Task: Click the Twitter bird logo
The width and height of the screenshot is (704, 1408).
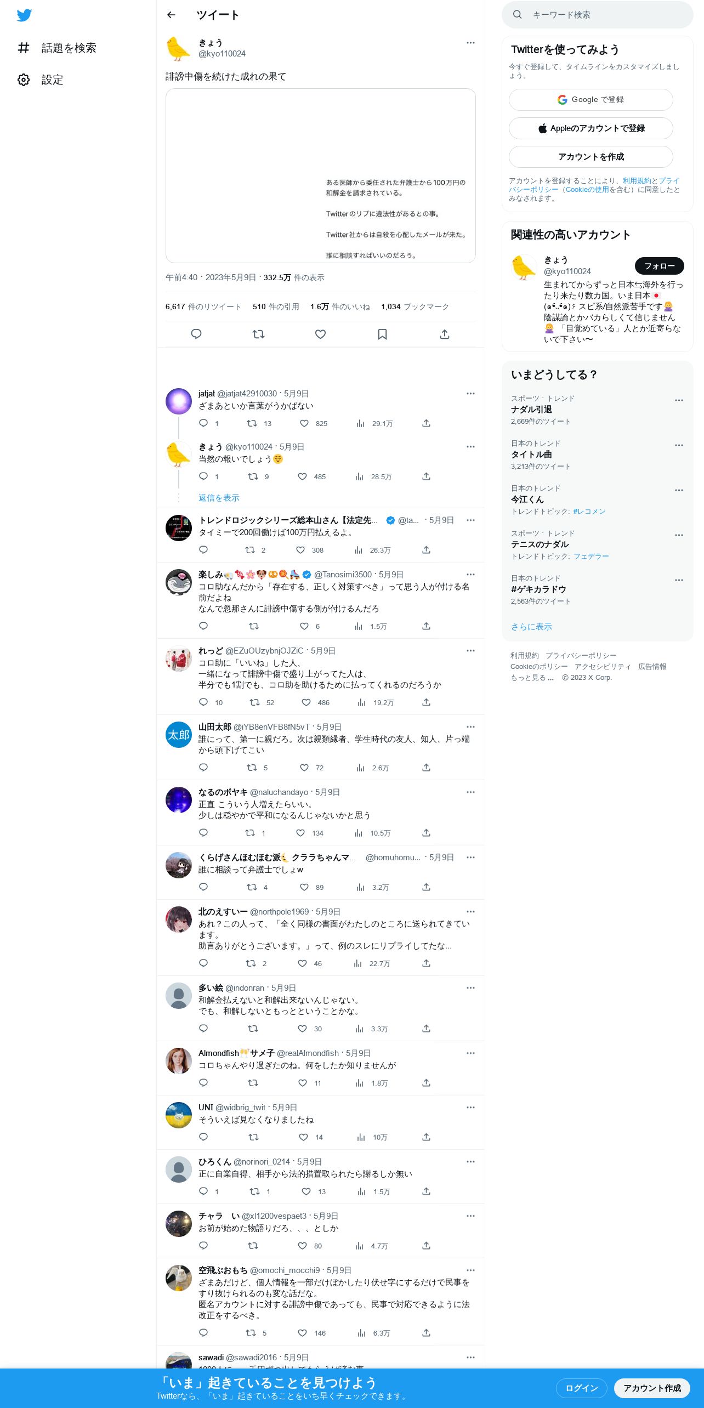Action: coord(24,15)
